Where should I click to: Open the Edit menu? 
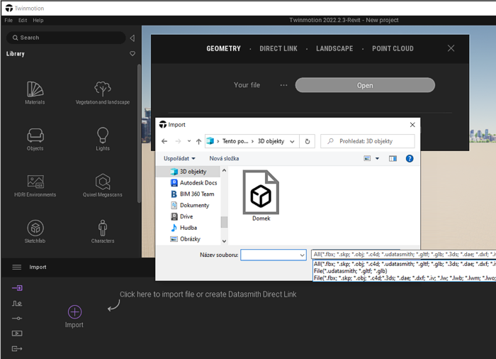coord(23,21)
